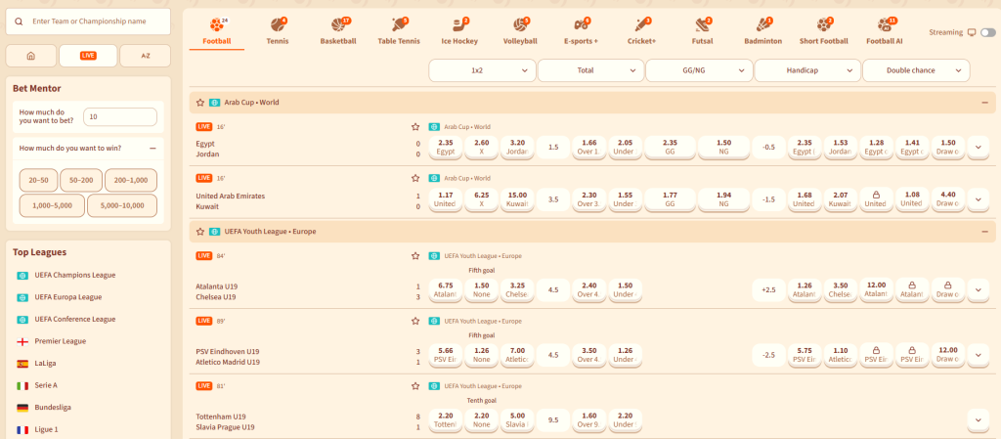Star the Atalanta U19 vs Chelsea U19 match
This screenshot has height=439, width=1001.
pos(414,256)
